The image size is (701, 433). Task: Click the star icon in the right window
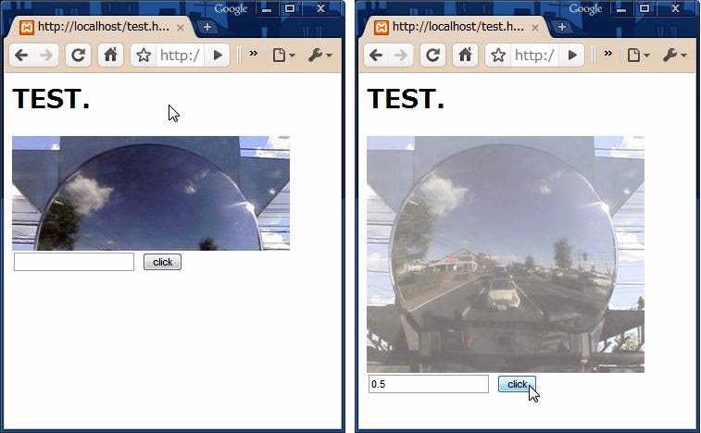click(498, 56)
